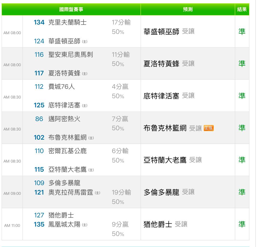This screenshot has width=259, height=247.
Task: Click score 109 for 多倫多暴龍
Action: coord(39,183)
